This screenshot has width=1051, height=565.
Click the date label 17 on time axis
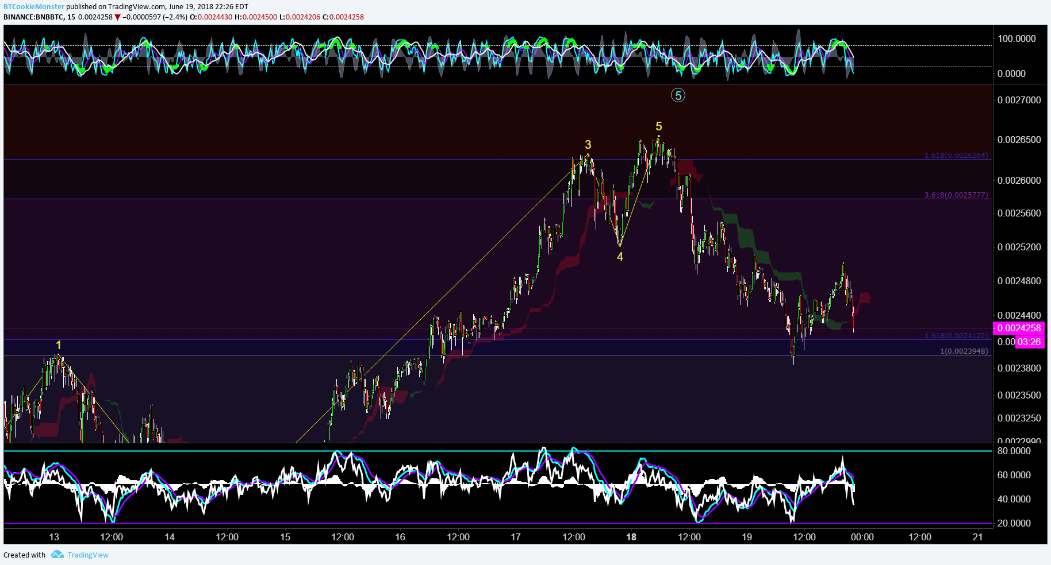(516, 537)
